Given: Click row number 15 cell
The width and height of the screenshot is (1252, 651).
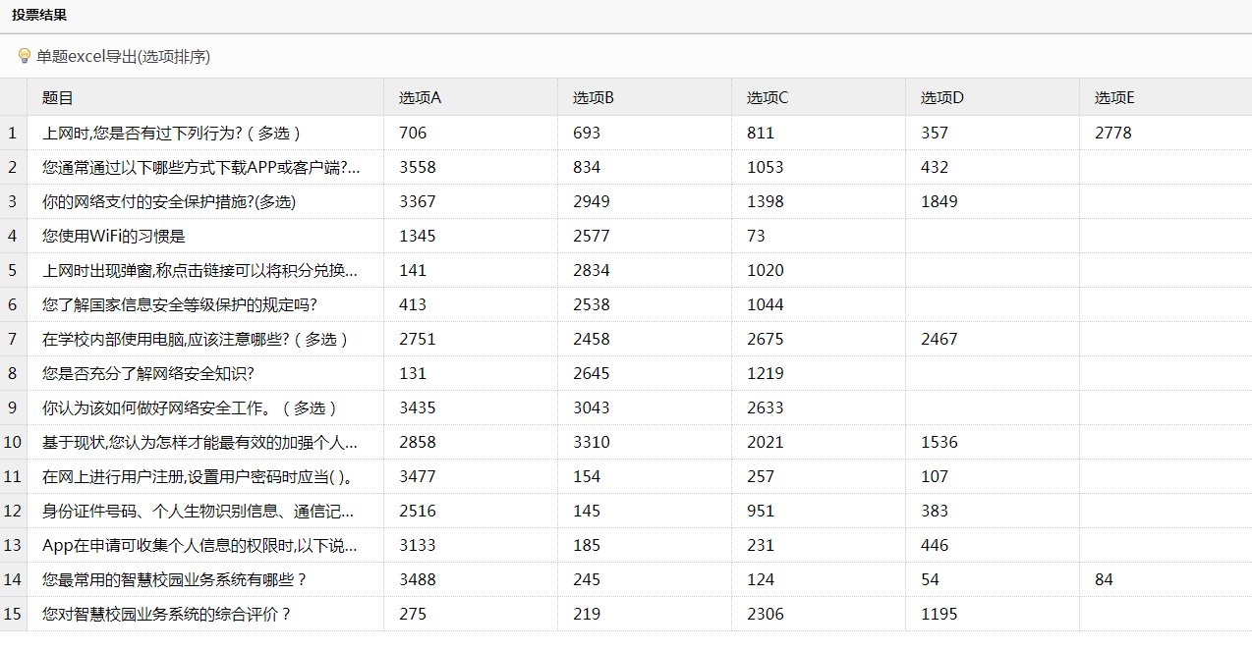Looking at the screenshot, I should [x=13, y=614].
